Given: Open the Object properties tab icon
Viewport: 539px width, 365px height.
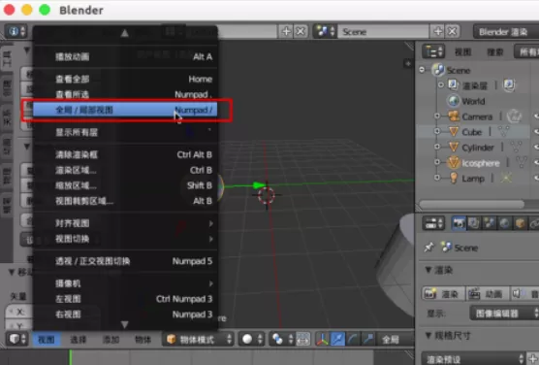Looking at the screenshot, I should pos(520,223).
